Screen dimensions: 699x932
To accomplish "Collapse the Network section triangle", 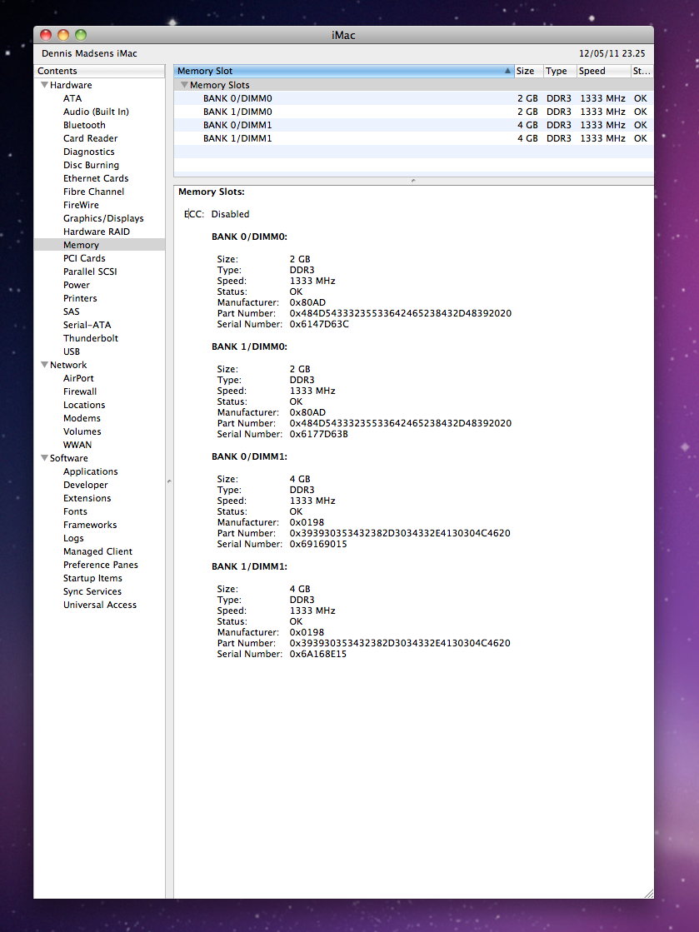I will [x=45, y=365].
